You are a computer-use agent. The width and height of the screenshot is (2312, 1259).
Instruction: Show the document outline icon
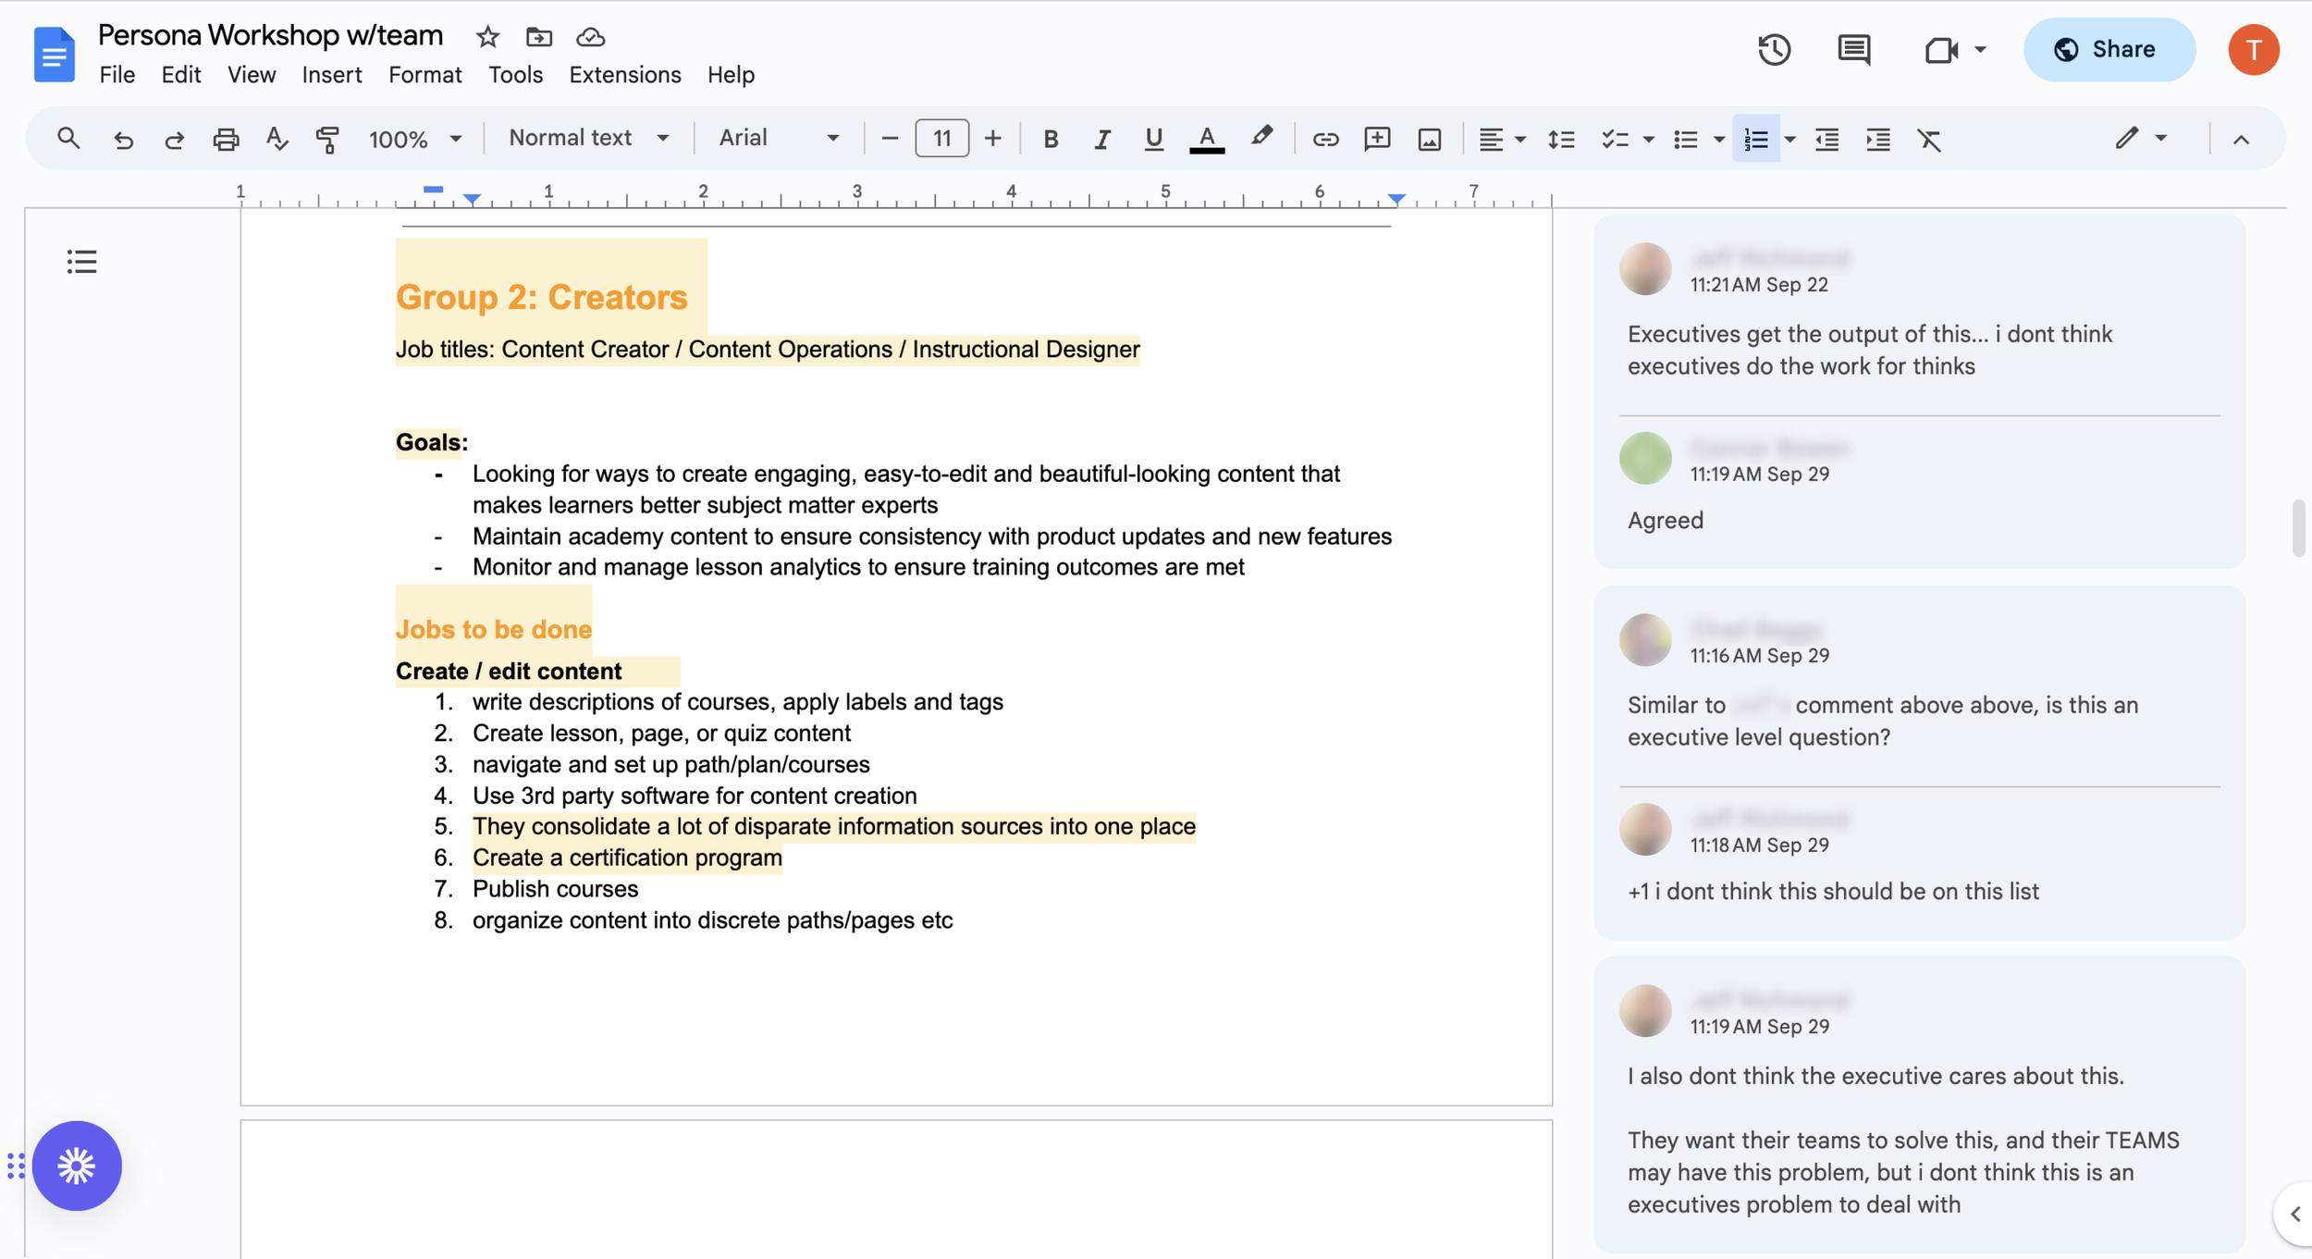tap(81, 262)
